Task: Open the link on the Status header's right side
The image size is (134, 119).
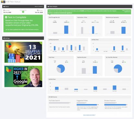Action: (39, 6)
